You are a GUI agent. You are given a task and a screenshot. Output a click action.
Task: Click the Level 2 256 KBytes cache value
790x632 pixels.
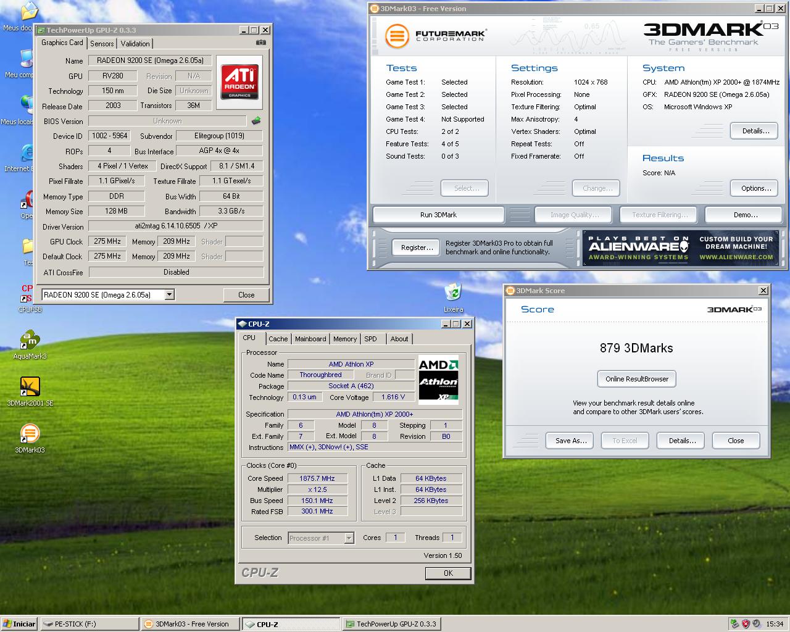[431, 501]
